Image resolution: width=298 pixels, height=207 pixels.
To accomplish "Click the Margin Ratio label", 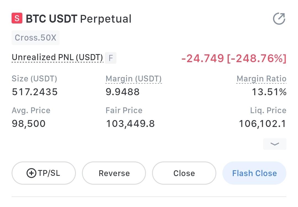I will coord(261,79).
